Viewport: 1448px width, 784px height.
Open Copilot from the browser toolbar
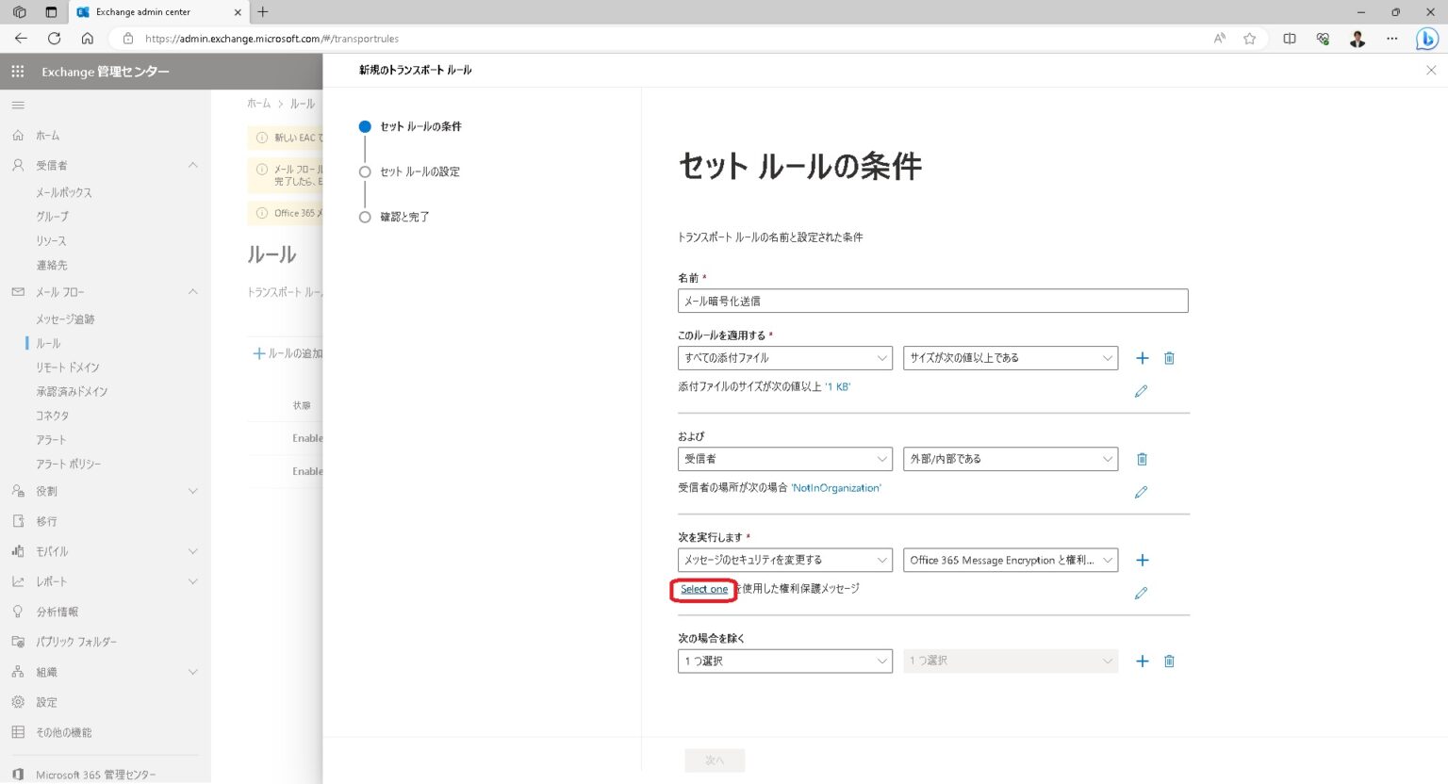(1427, 39)
